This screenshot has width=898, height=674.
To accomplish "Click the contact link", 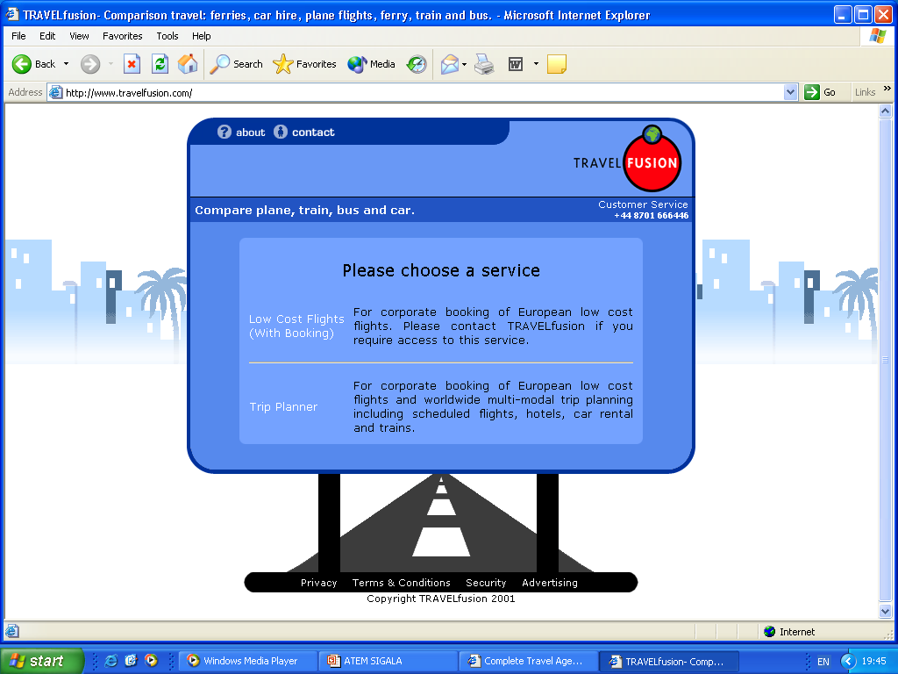I will (313, 133).
